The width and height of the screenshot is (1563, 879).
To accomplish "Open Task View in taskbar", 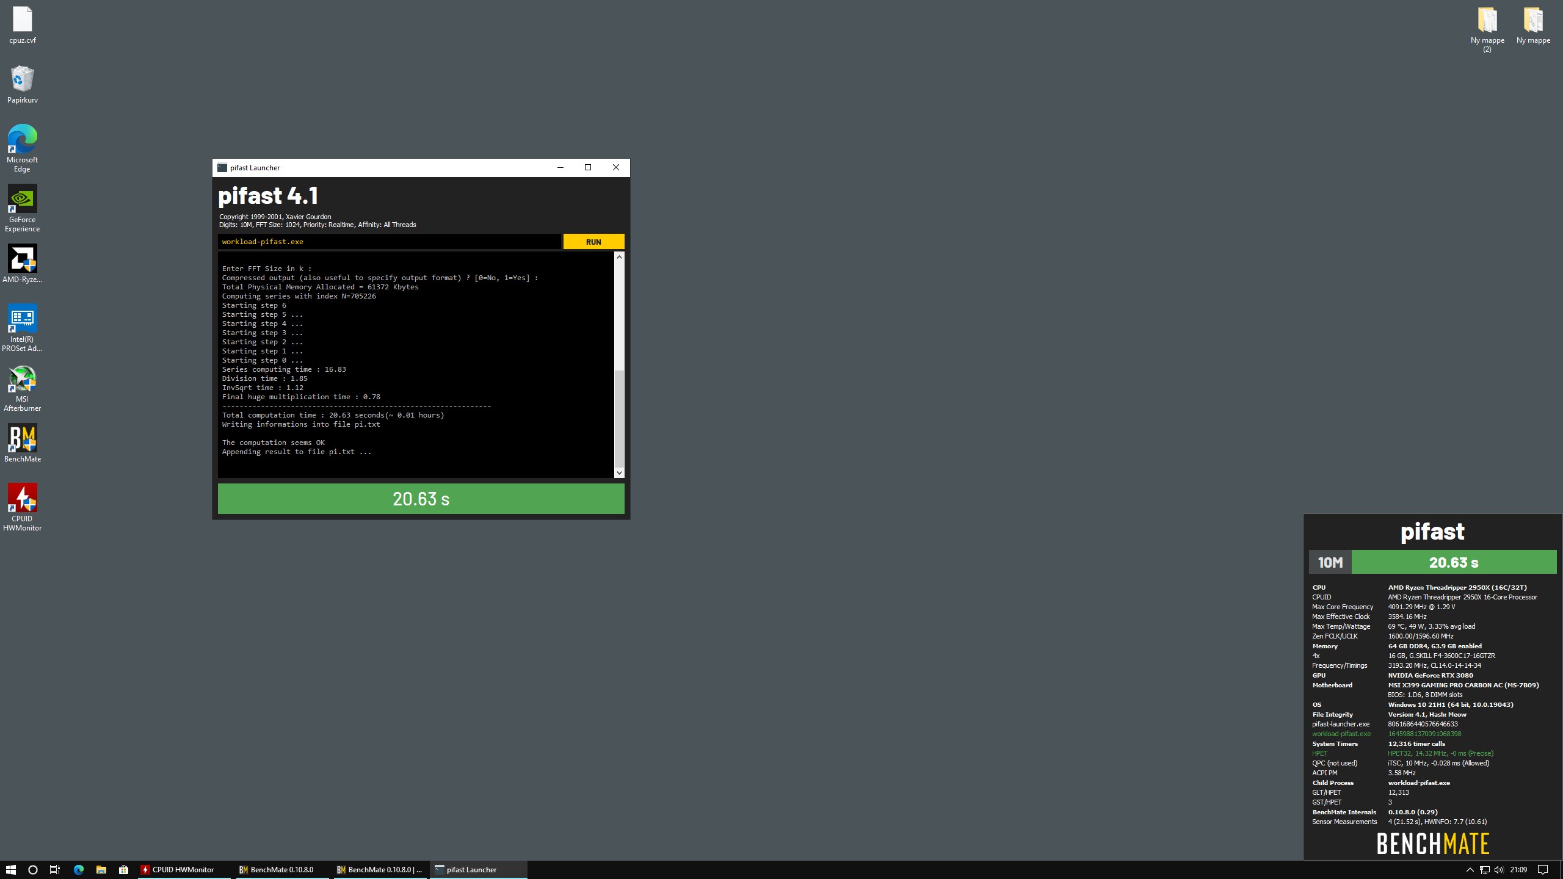I will (55, 870).
